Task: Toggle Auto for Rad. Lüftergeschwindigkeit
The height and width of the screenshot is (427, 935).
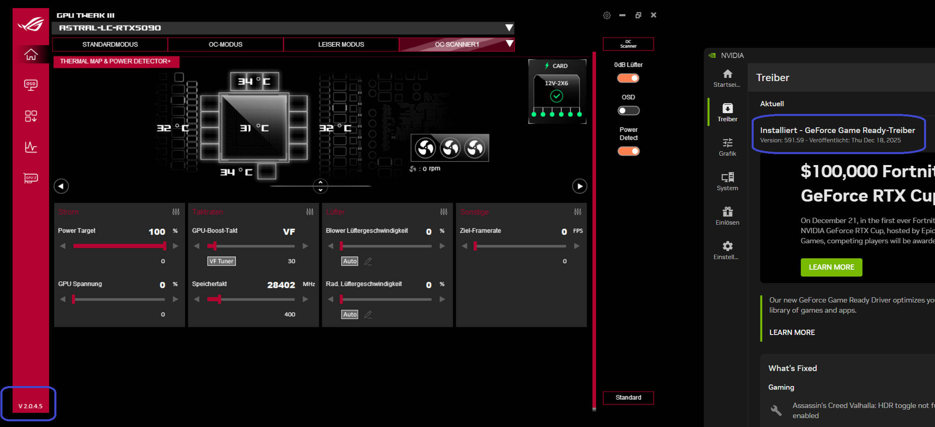Action: [x=350, y=314]
